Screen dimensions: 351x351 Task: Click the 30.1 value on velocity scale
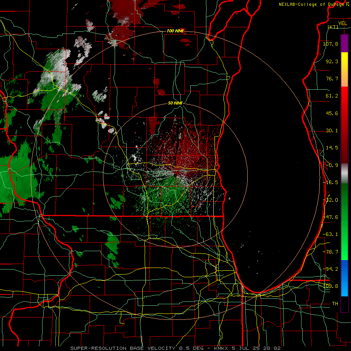pyautogui.click(x=332, y=131)
